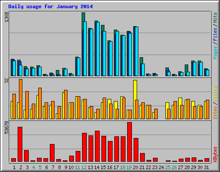The width and height of the screenshot is (220, 172).
Task: Click the red KBytes bar for day 21
Action: click(142, 157)
